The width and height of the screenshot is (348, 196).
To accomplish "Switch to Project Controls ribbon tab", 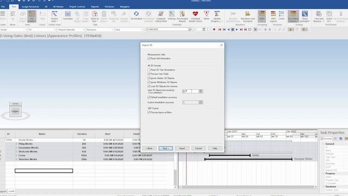I will [77, 7].
